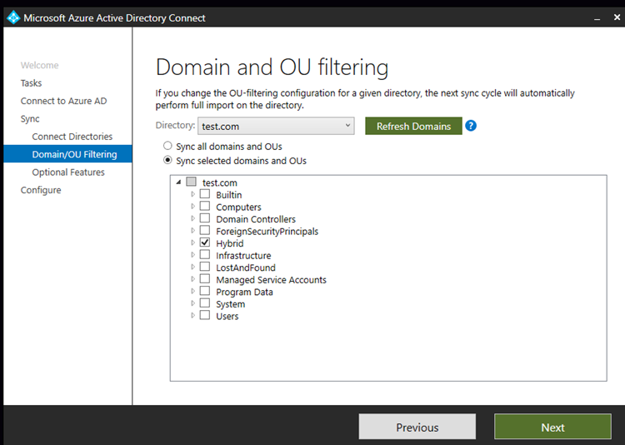Toggle the test.com root checkbox

click(192, 182)
